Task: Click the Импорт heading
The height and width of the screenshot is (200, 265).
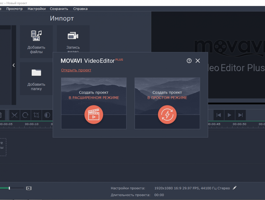Action: [62, 18]
